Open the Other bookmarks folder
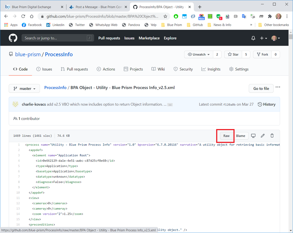Screen dimensions: 293x233 [274, 25]
